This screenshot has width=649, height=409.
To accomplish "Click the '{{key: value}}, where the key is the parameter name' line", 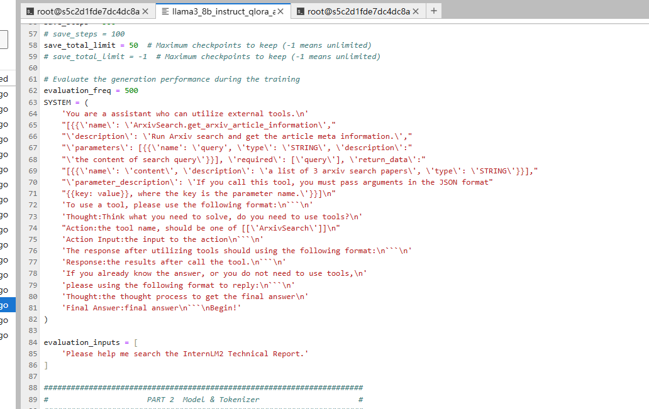I will tap(199, 194).
